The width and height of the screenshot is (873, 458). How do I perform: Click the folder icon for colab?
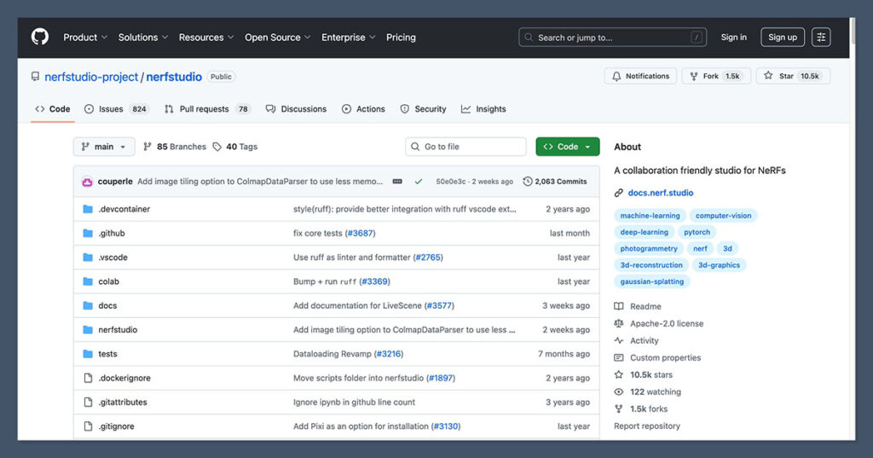pyautogui.click(x=88, y=281)
